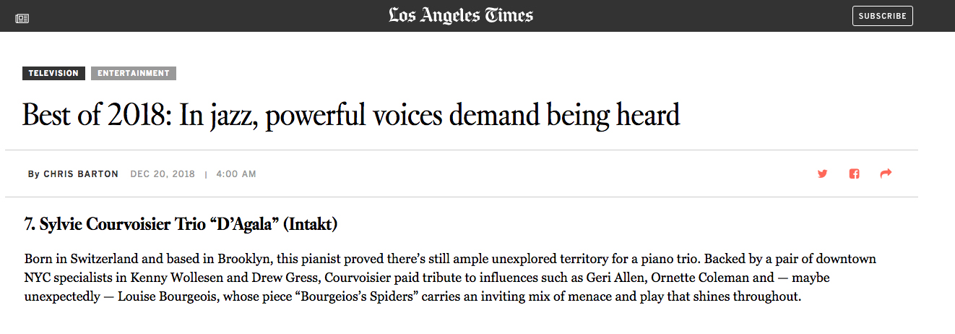Open the Television section tag
Screen dimensions: 955x334
tap(53, 73)
